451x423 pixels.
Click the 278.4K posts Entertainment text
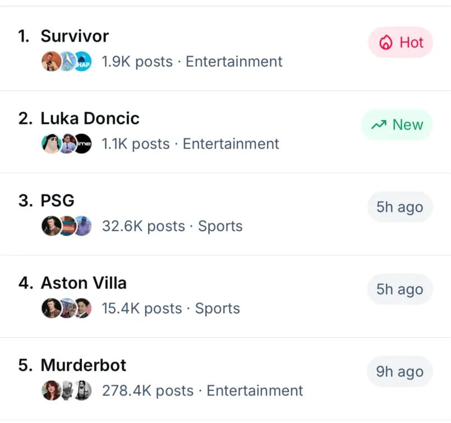coord(202,390)
